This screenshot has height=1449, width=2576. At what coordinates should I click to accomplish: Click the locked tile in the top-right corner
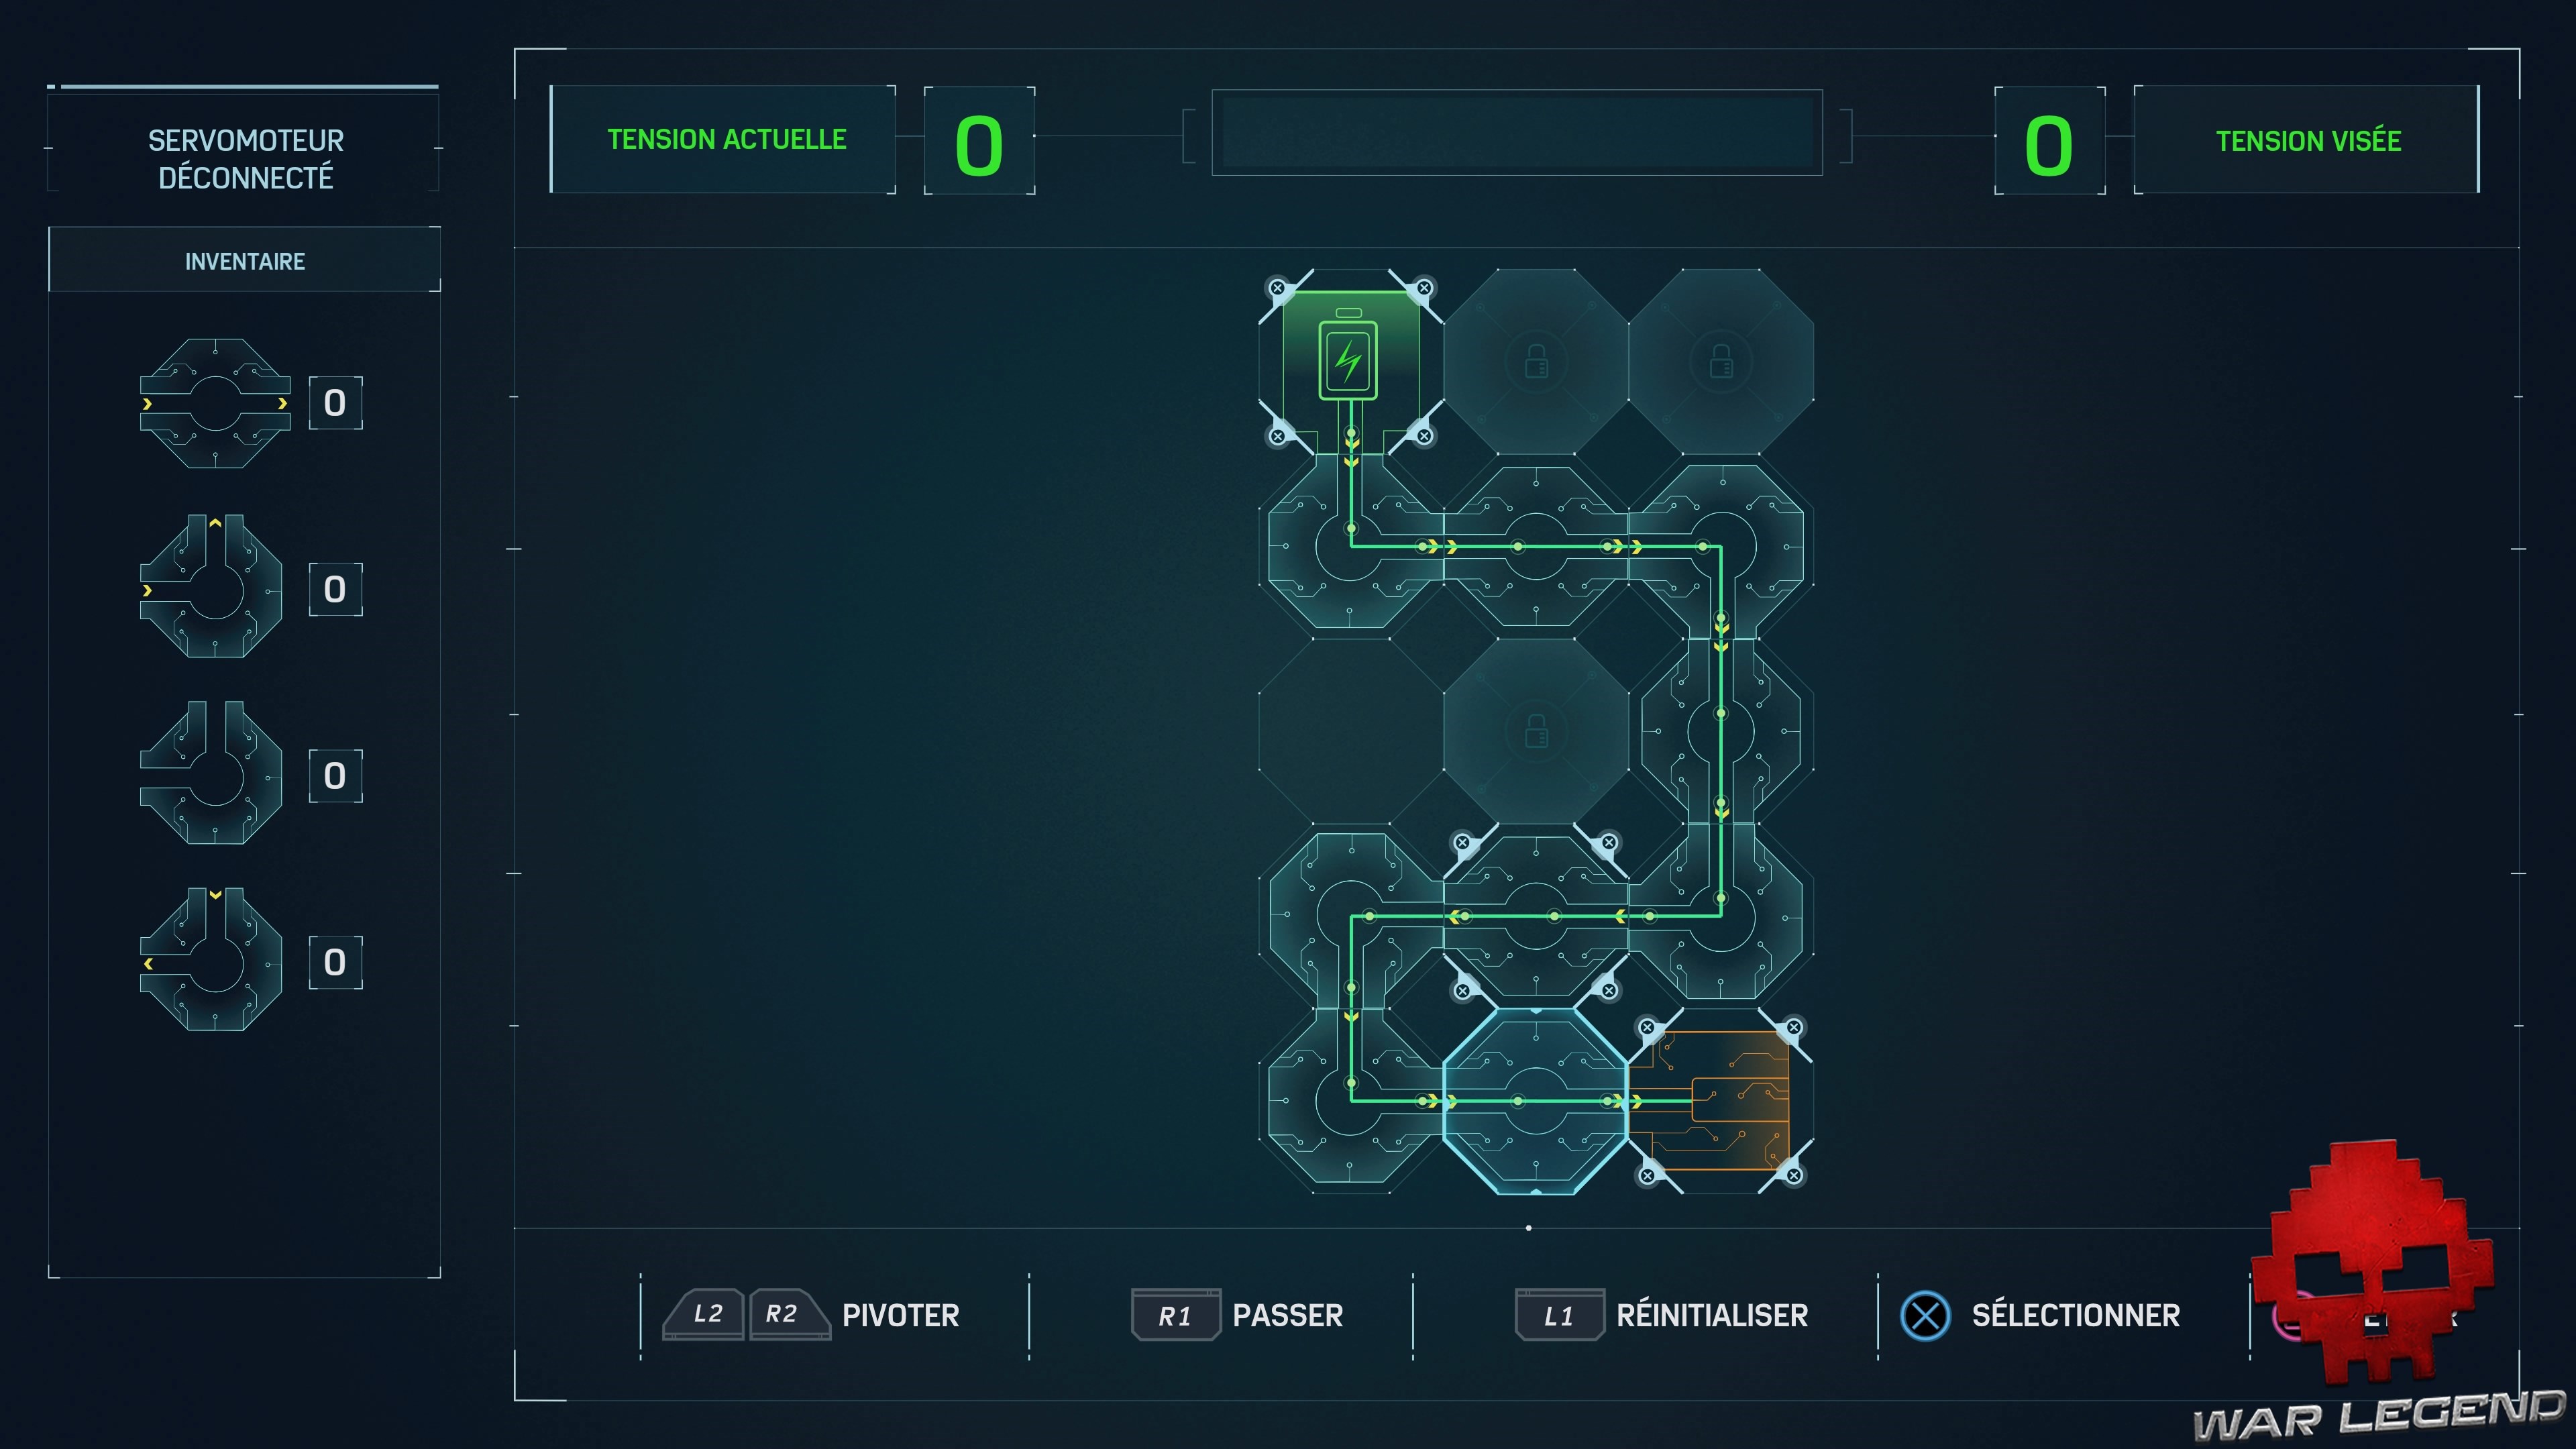[1721, 362]
